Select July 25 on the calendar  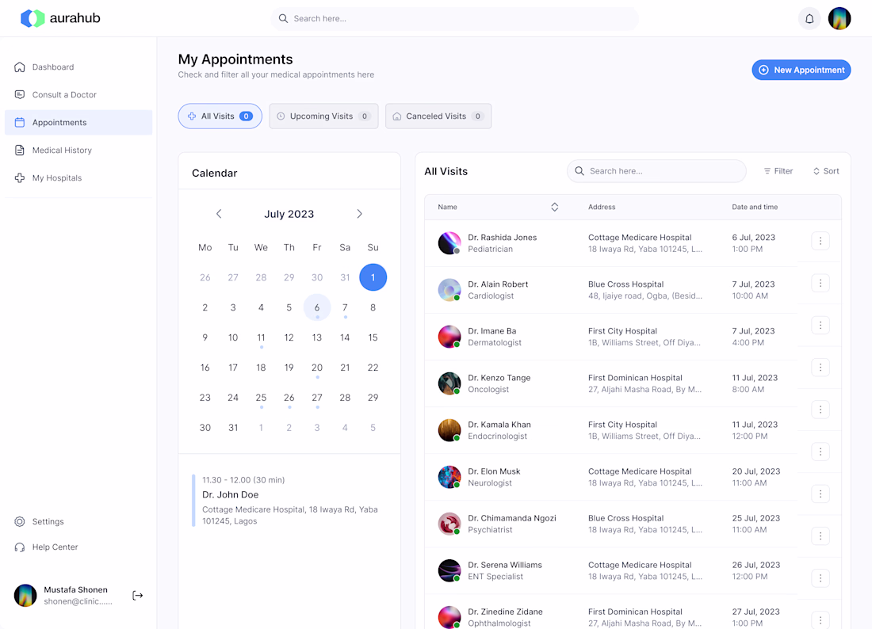(x=262, y=398)
